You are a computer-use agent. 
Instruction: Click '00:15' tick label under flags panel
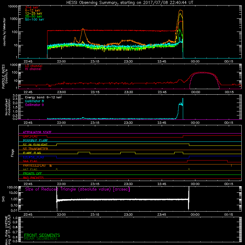(228, 184)
